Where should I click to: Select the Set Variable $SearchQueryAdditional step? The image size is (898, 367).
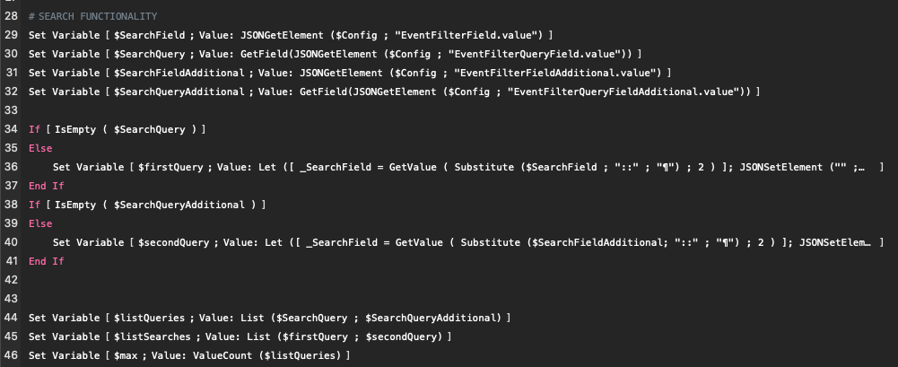point(394,92)
